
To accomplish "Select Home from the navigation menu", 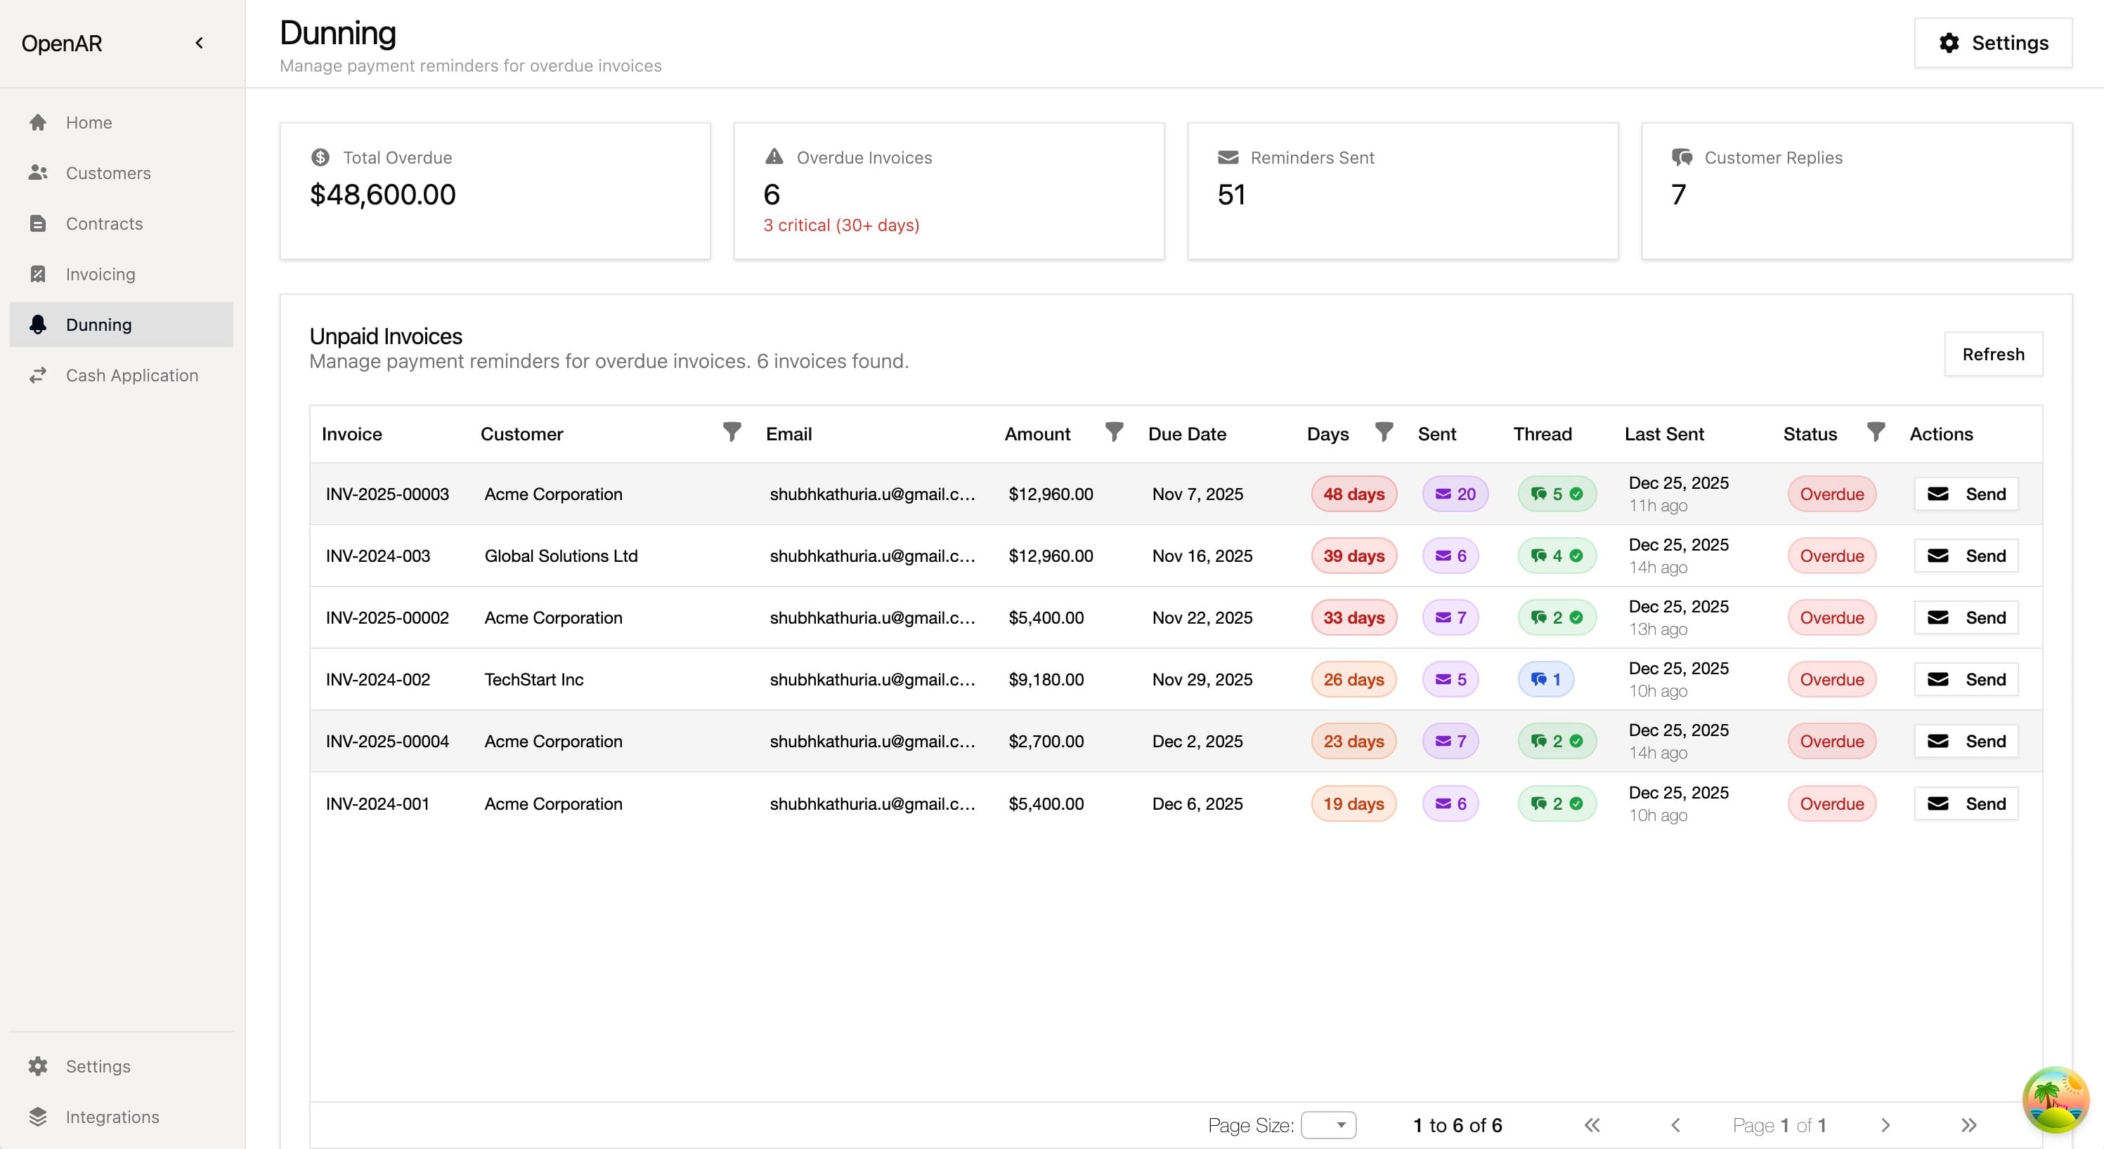I will click(x=89, y=122).
